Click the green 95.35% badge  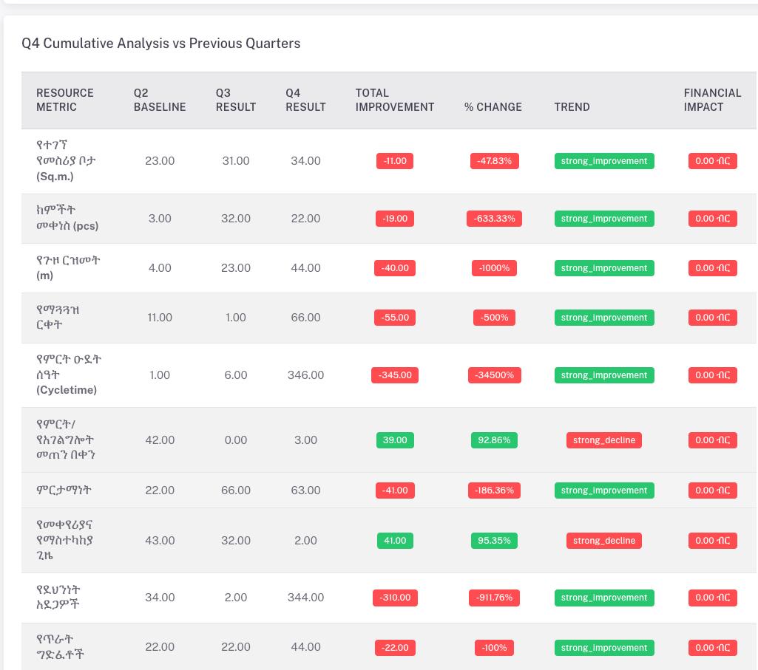point(494,541)
